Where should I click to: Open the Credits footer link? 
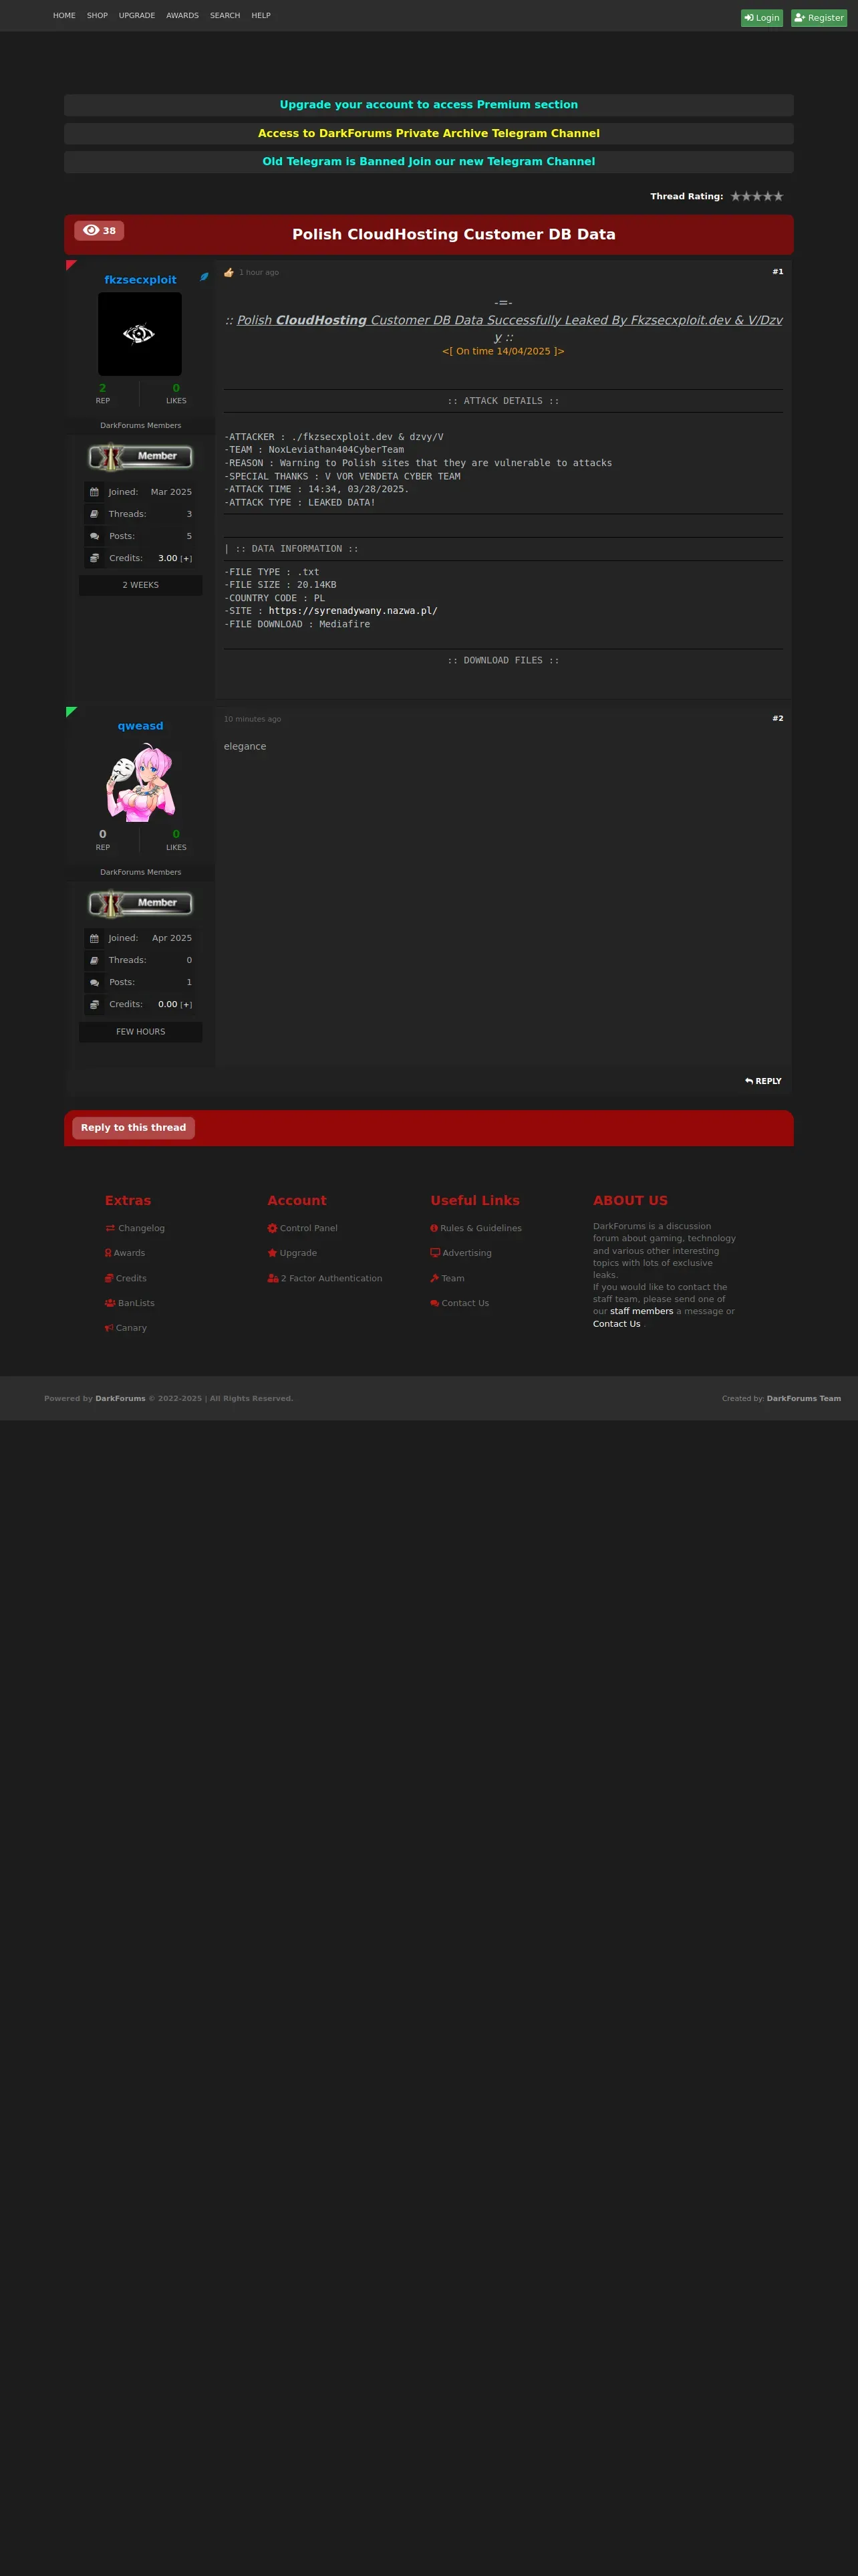point(126,1278)
